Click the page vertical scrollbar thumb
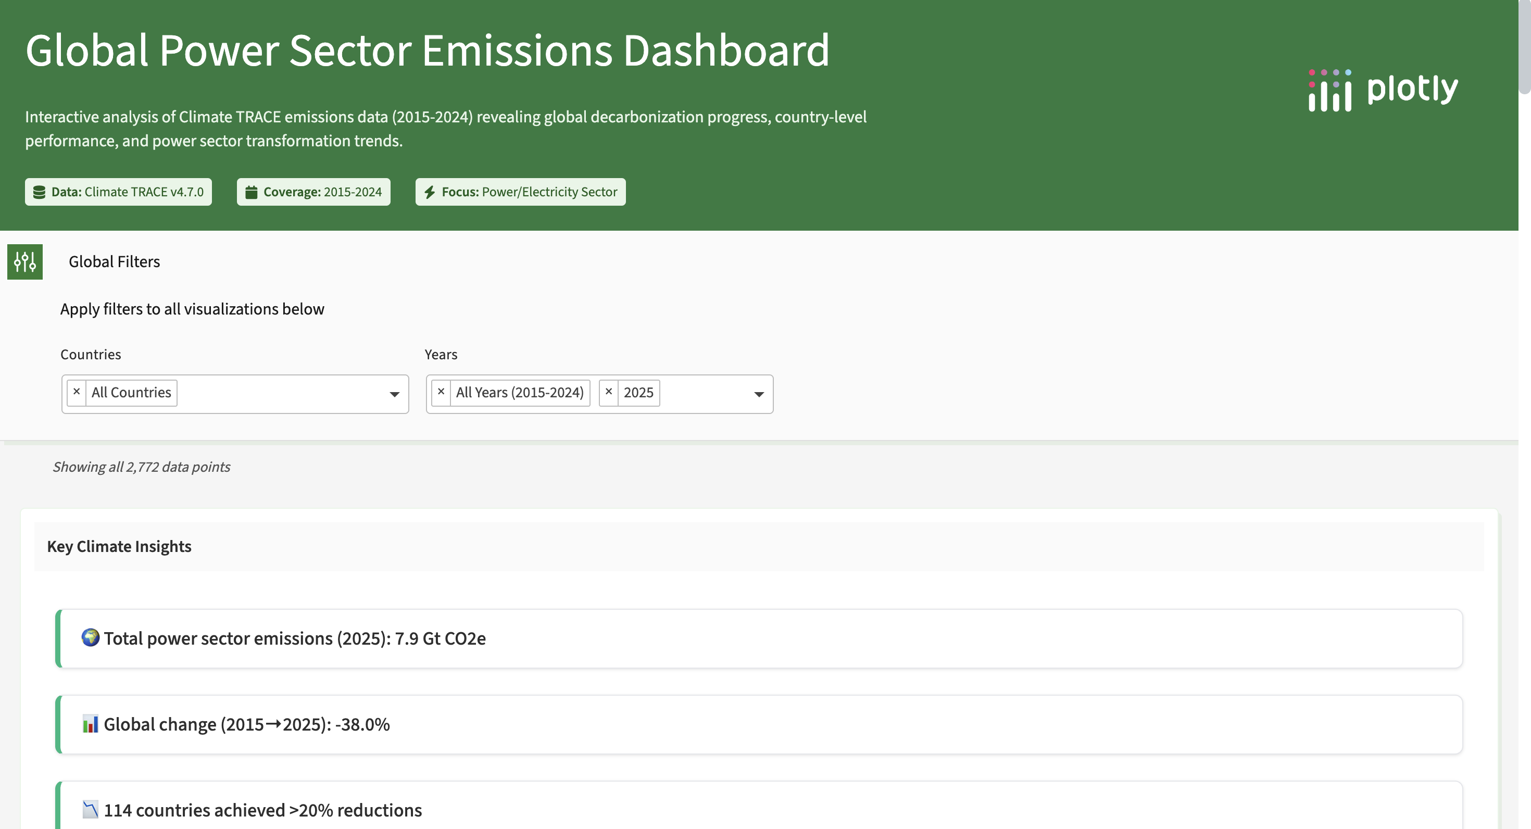The image size is (1531, 829). (1524, 47)
